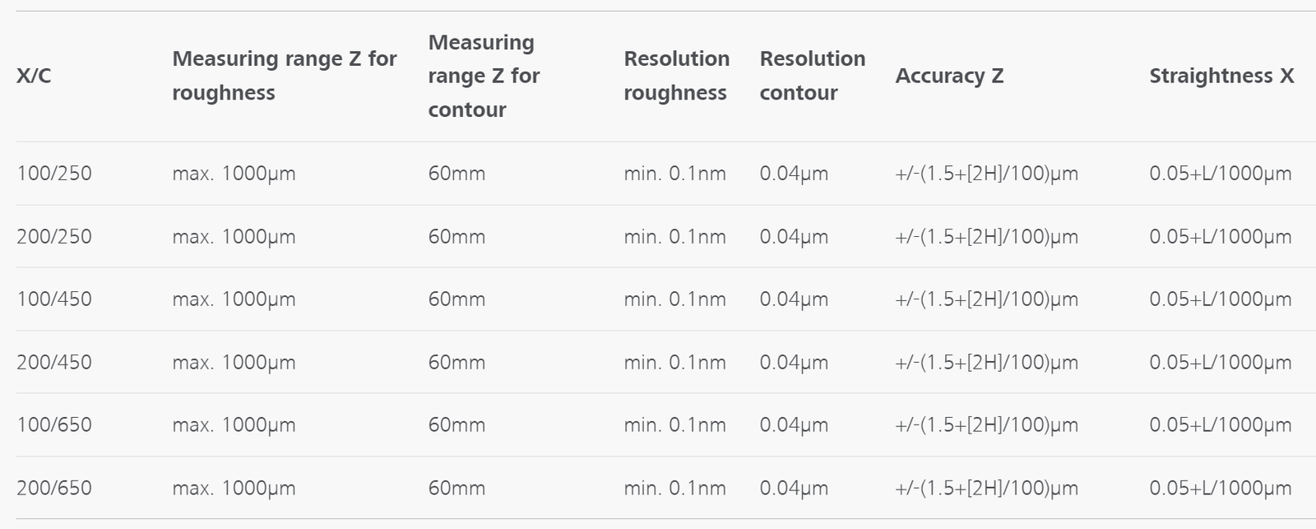Click the 60mm cell in the 200/250 row
This screenshot has height=529, width=1316.
456,237
